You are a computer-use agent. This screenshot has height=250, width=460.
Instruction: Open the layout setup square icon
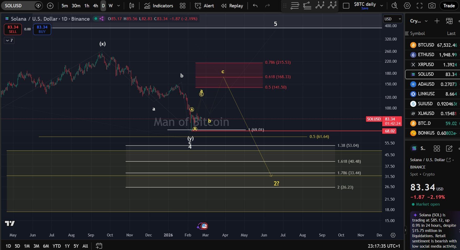(x=346, y=5)
